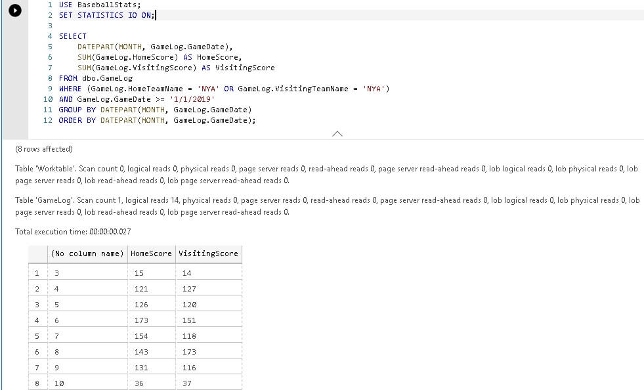Click month cell with value 10
Screen dimensions: 644x390
[x=87, y=383]
